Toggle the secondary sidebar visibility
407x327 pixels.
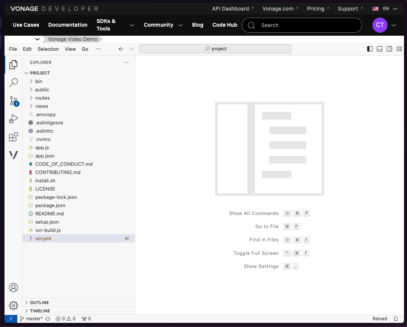click(x=389, y=49)
